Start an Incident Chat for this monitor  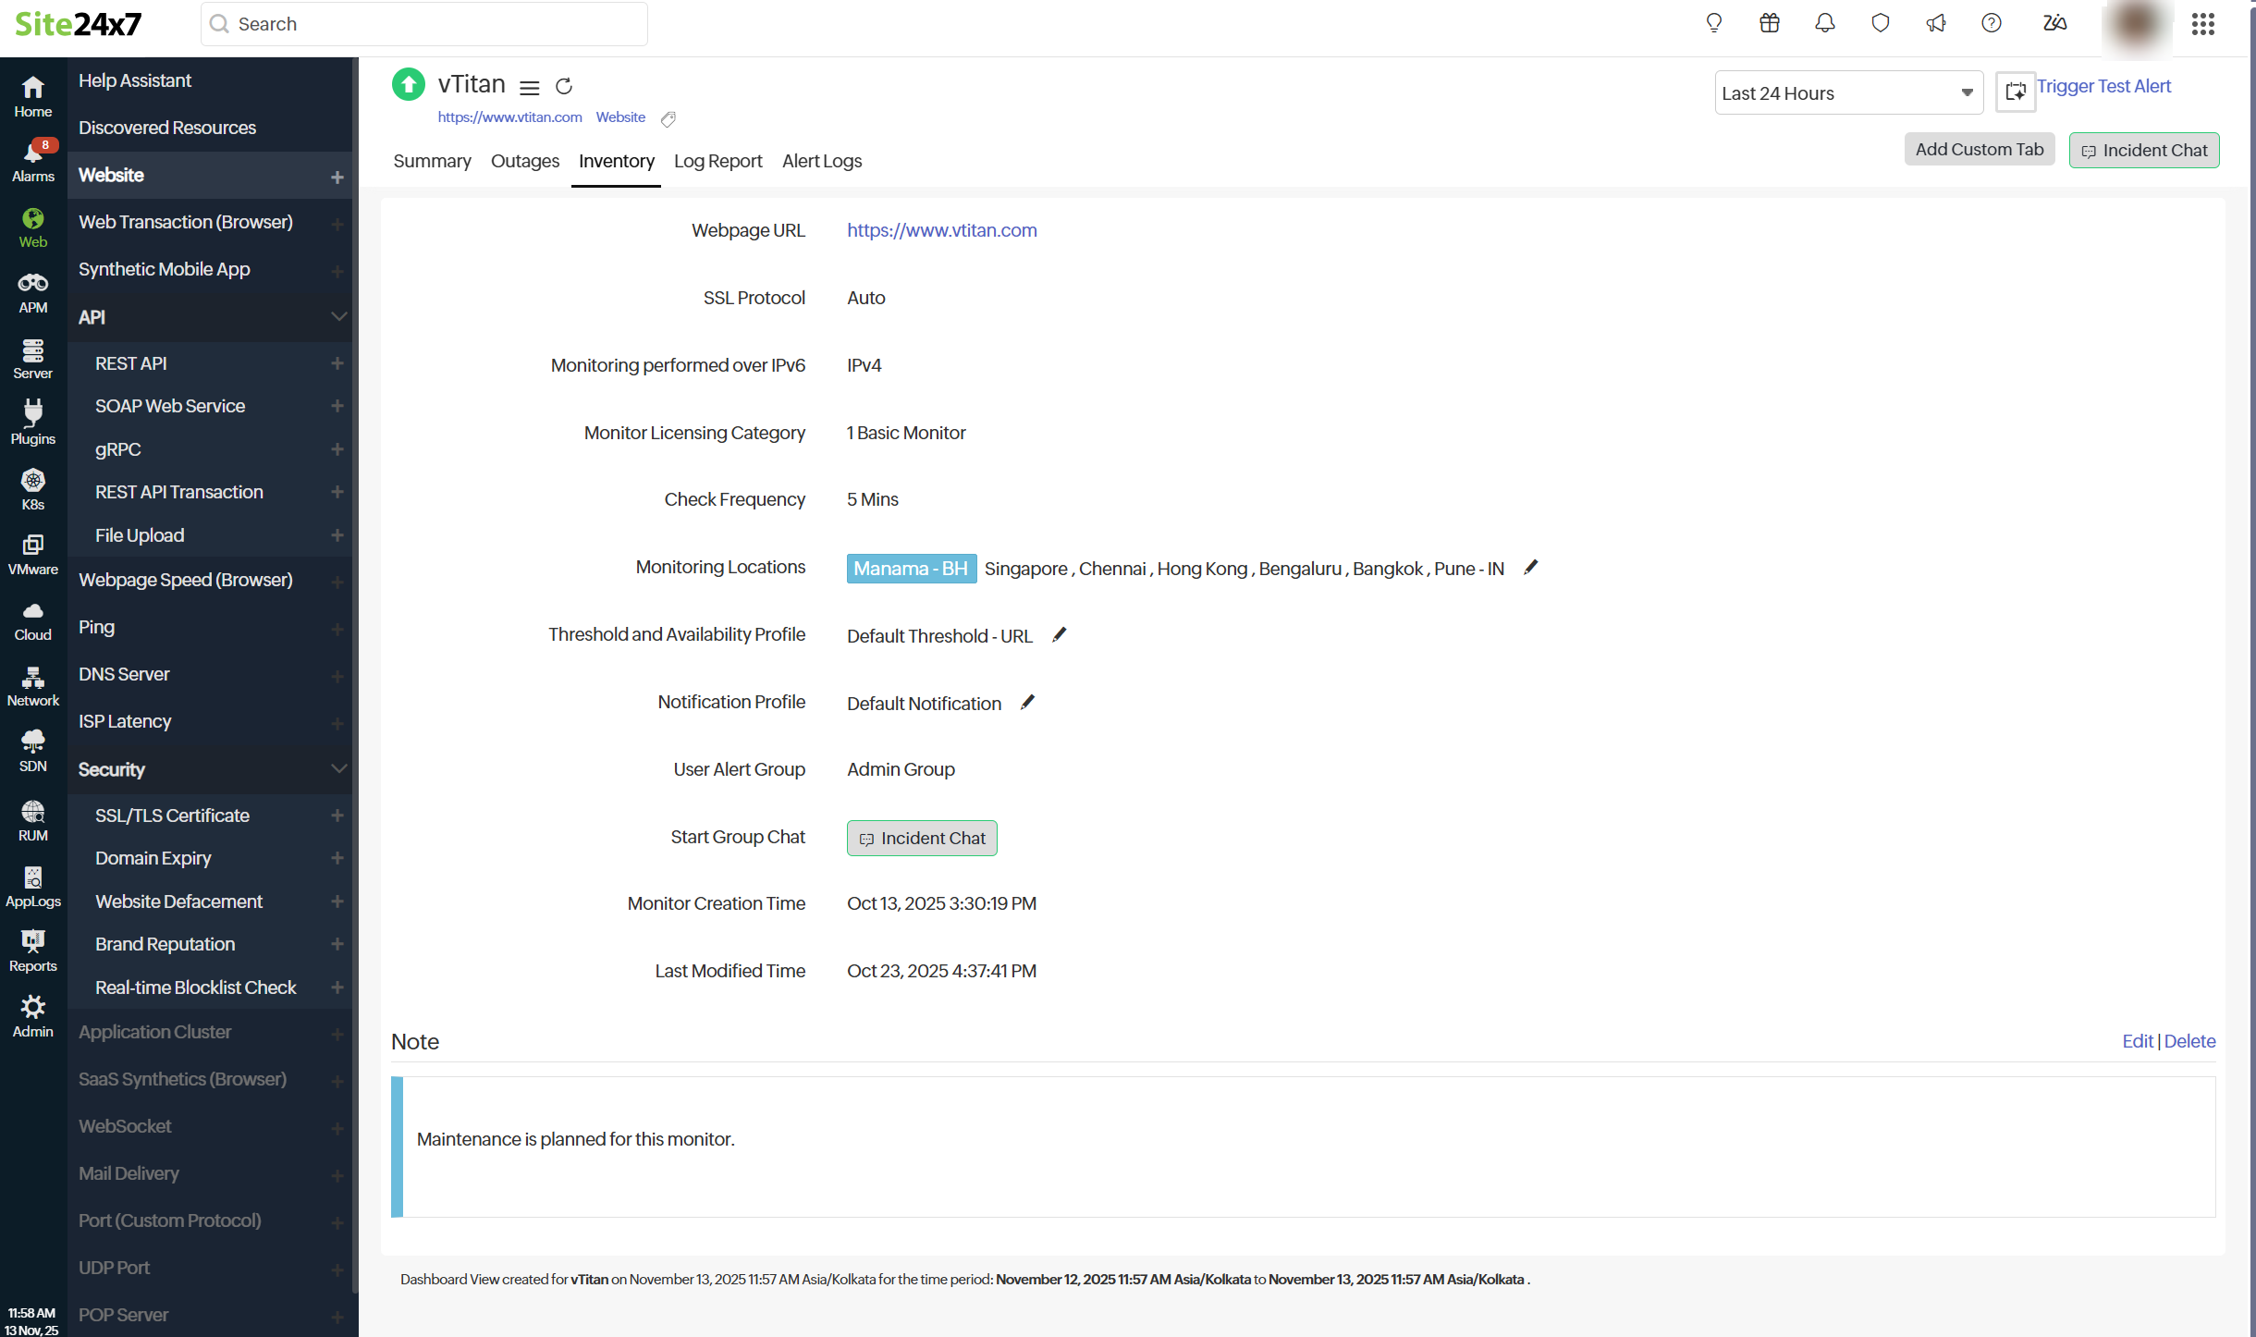(x=921, y=838)
